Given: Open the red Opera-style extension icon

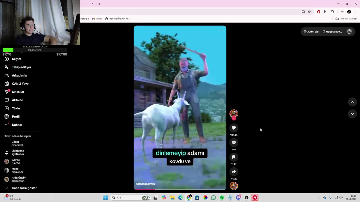Looking at the screenshot, I should click(319, 12).
